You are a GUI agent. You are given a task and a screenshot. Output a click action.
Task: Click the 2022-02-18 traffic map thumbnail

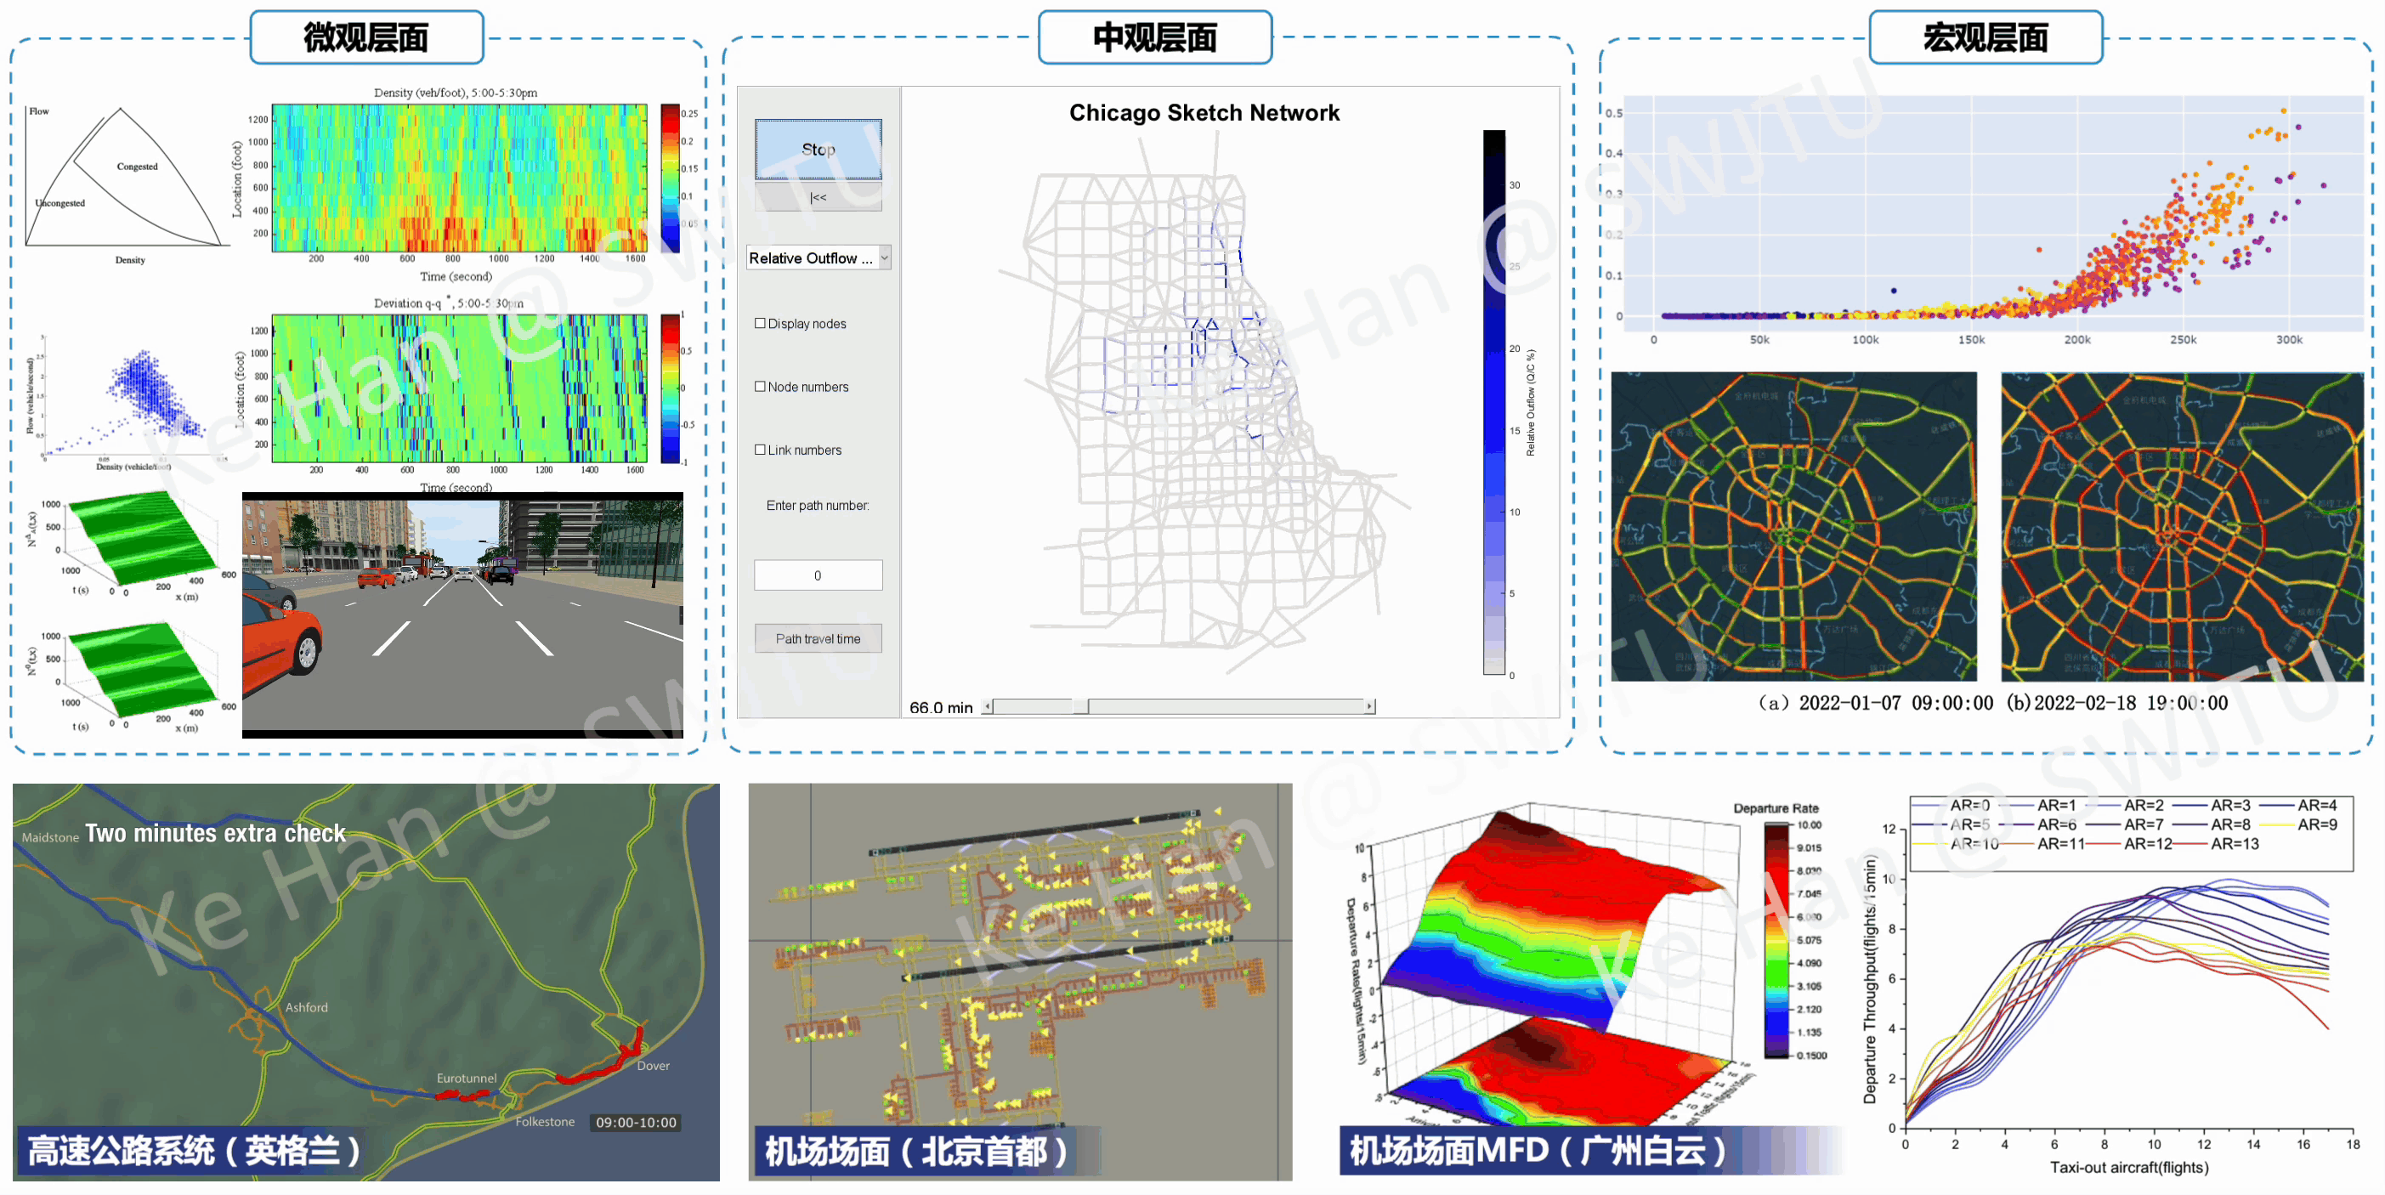(2182, 527)
